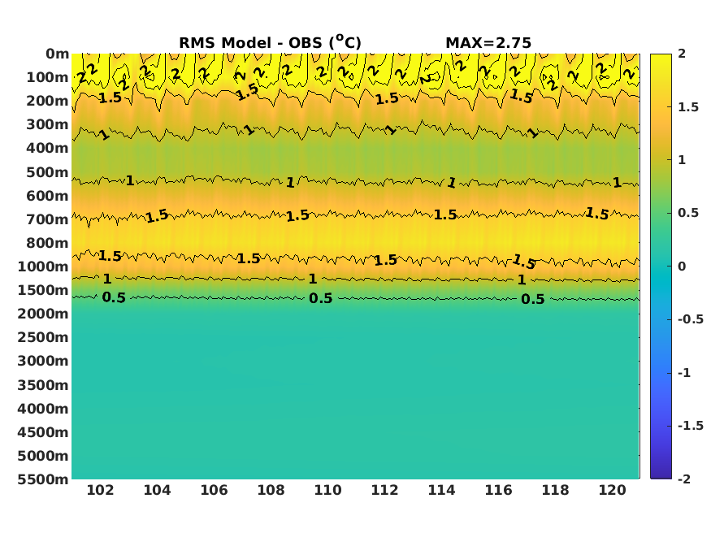Click the colorbar tick label '-1'
This screenshot has width=711, height=533.
684,373
